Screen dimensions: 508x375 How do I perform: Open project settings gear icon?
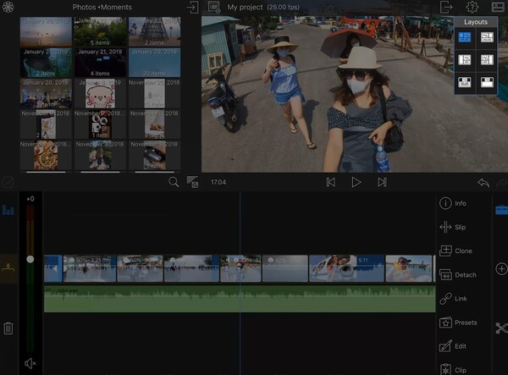tap(472, 7)
